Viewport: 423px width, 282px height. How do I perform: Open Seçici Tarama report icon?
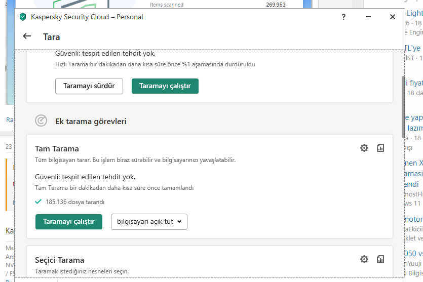pos(380,259)
